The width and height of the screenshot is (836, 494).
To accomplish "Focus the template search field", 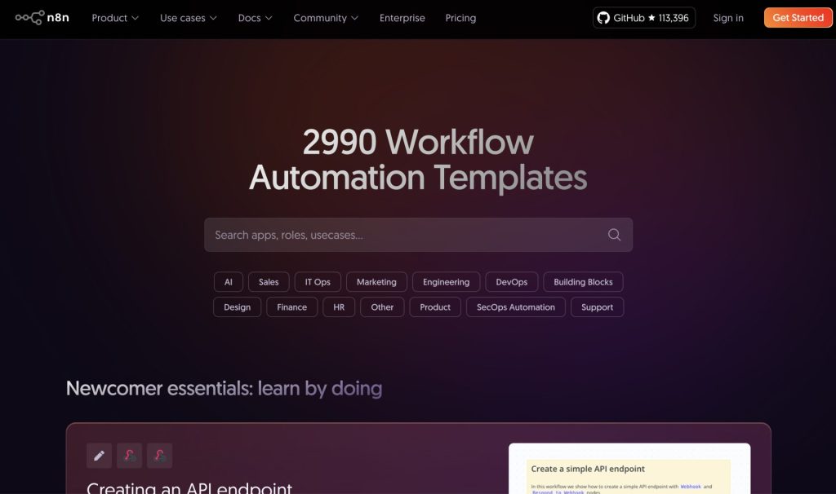I will click(x=419, y=235).
